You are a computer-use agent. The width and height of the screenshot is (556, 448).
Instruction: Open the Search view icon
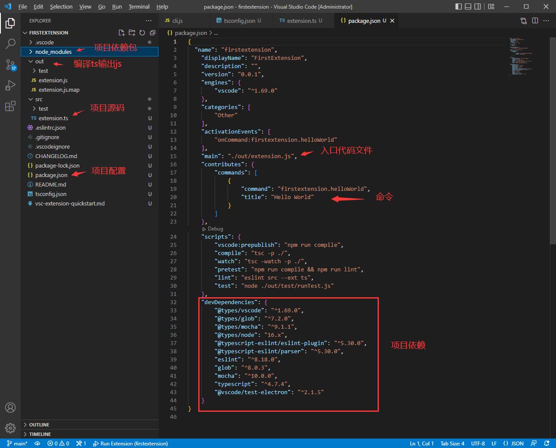coord(10,44)
